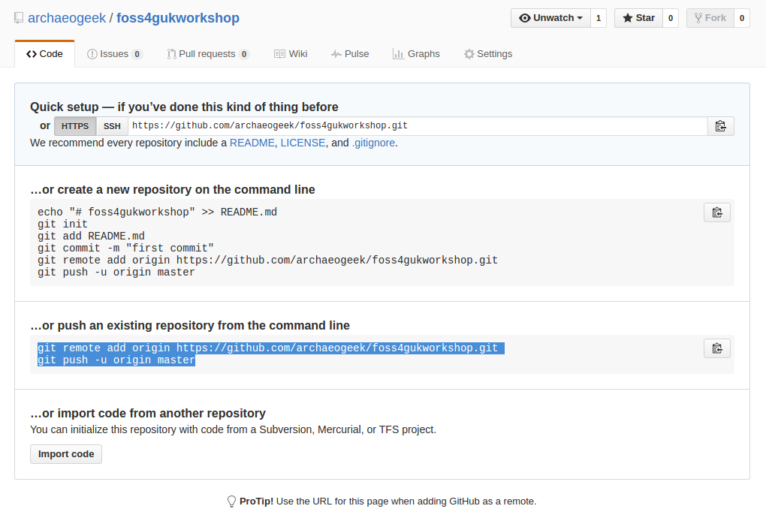This screenshot has width=766, height=515.
Task: Go to the Issues tab
Action: click(x=114, y=54)
